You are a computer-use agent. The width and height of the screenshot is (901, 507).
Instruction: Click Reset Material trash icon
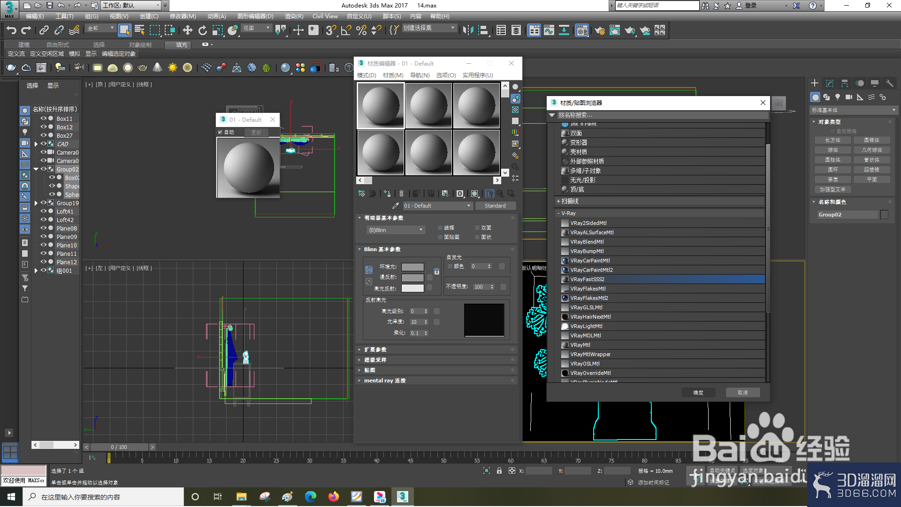click(x=401, y=194)
